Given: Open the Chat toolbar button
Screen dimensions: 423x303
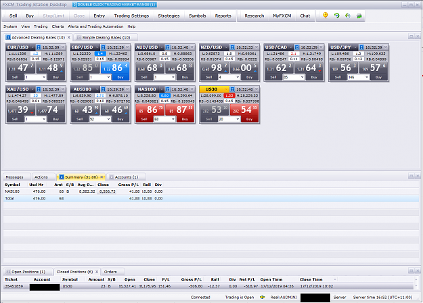Looking at the screenshot, I should click(305, 16).
